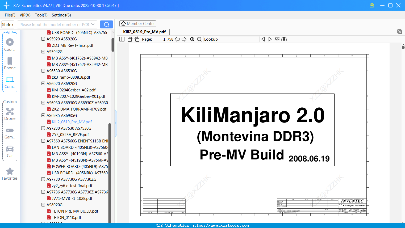Collapse the AS6935 AS6935G folder
Viewport: 405px width, 228px height.
point(43,115)
